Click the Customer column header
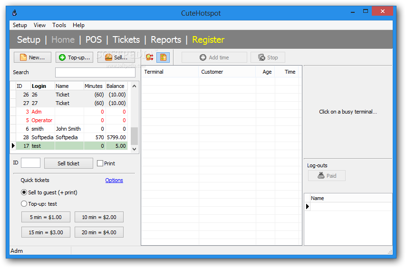This screenshot has height=268, width=406. pyautogui.click(x=227, y=72)
